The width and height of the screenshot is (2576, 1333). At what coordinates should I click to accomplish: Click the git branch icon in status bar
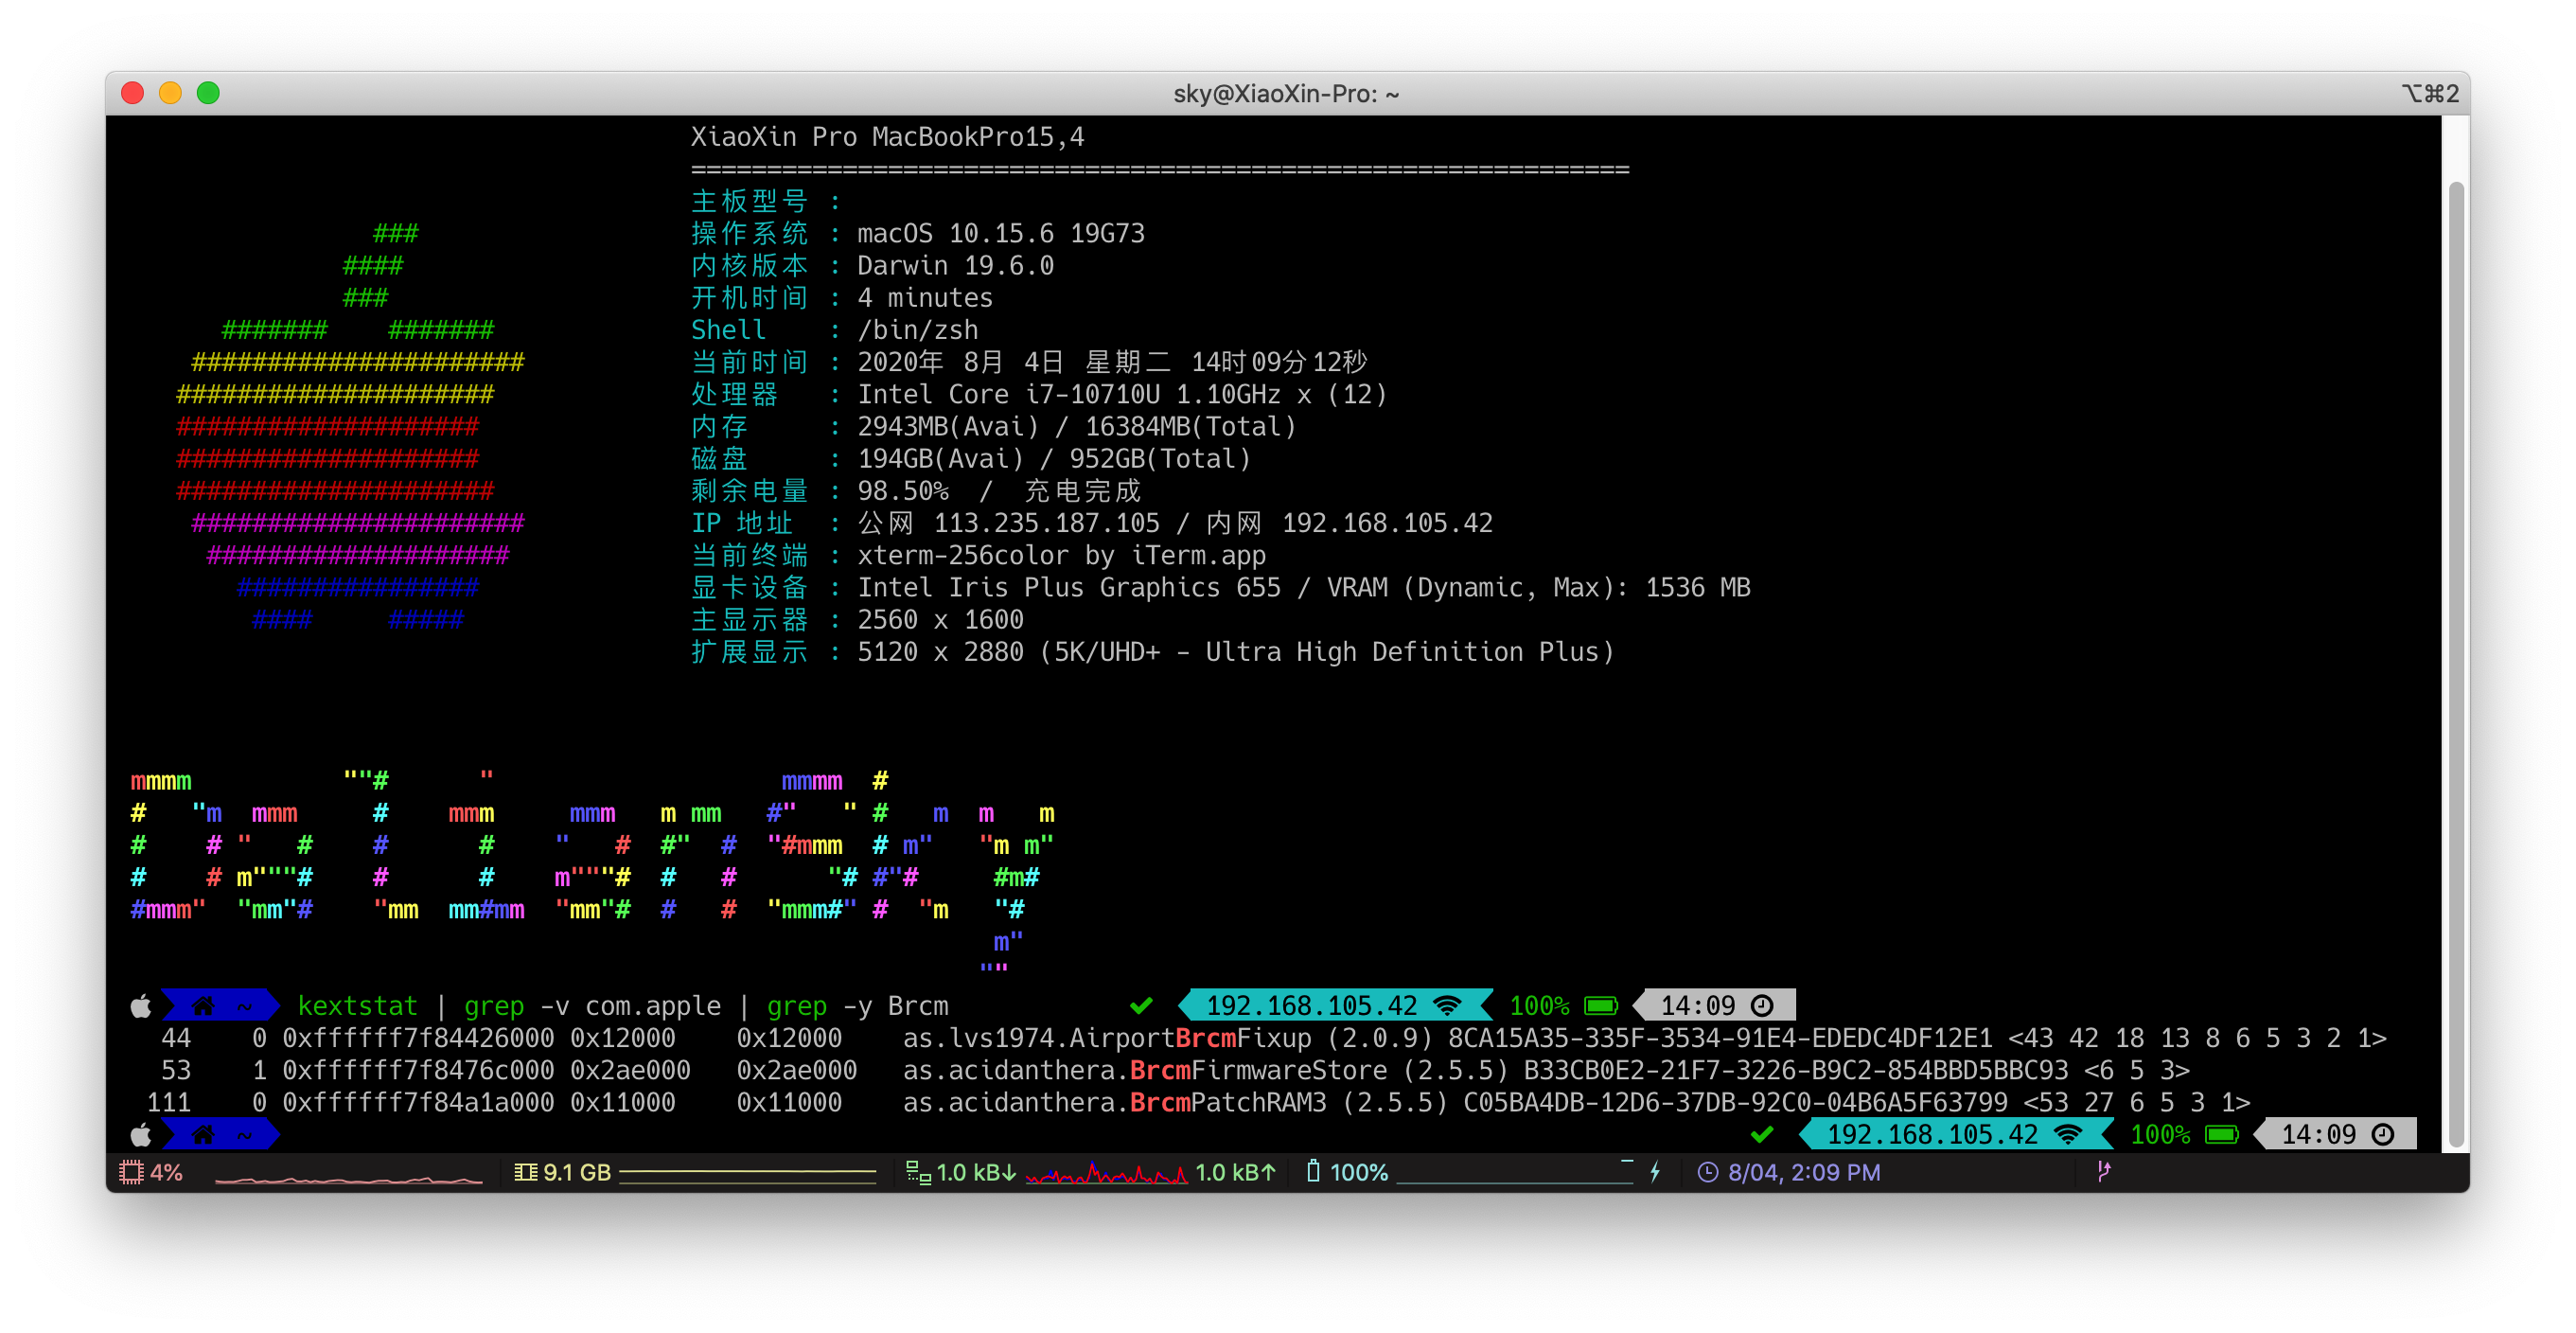pyautogui.click(x=2104, y=1172)
